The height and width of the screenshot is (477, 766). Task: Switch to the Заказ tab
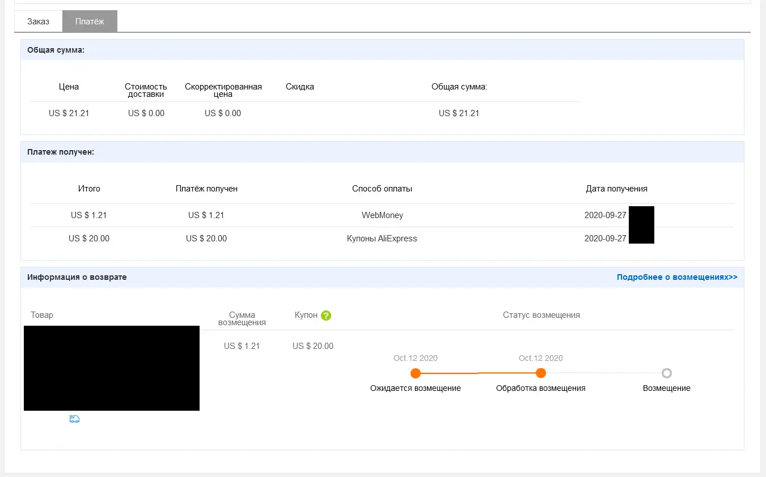[x=38, y=22]
